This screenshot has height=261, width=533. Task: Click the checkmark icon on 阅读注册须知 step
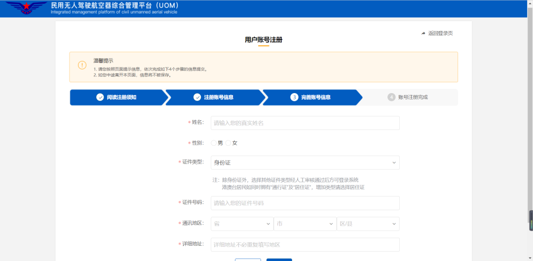[x=100, y=98]
